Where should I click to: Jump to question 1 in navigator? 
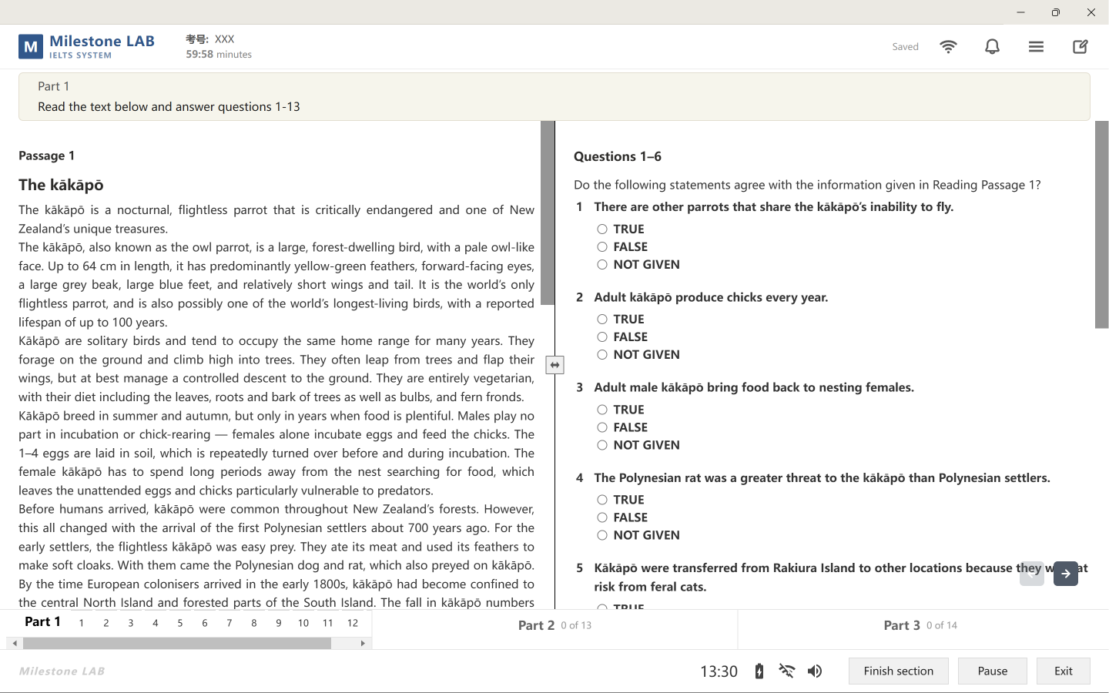(x=82, y=623)
